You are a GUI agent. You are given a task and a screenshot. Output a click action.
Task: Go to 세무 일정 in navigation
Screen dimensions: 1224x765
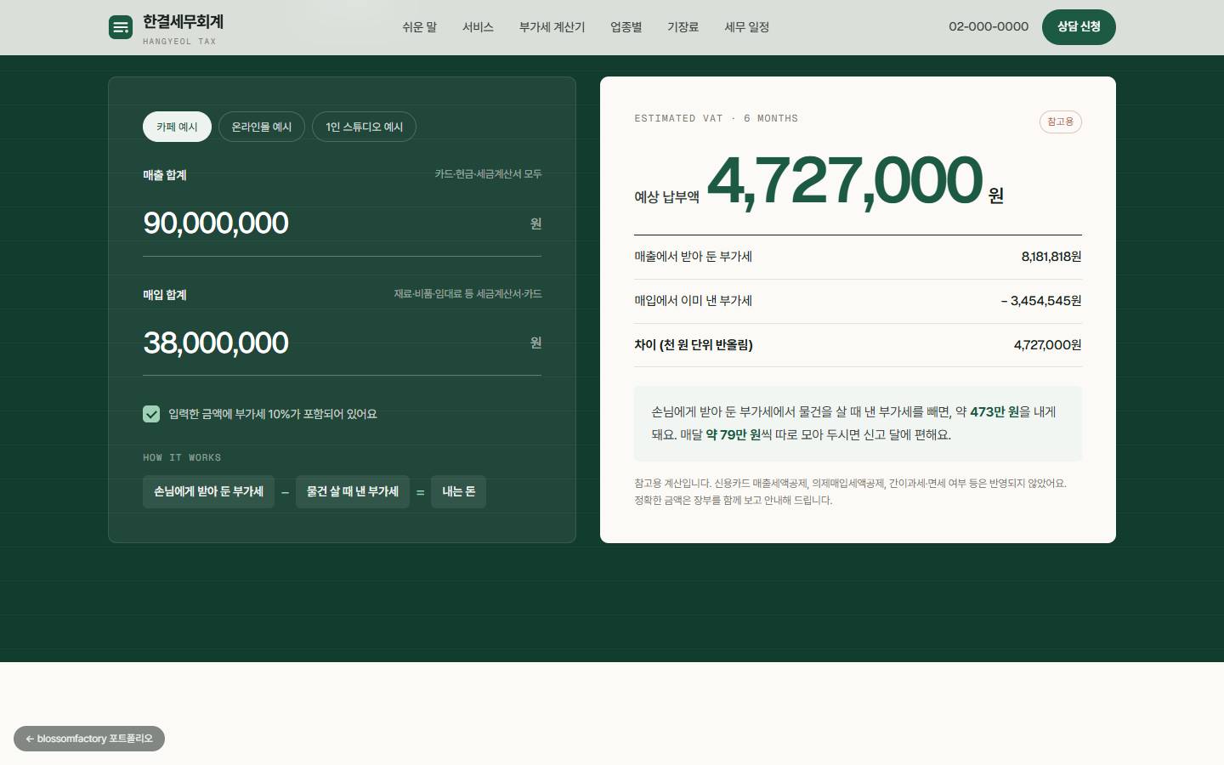coord(746,27)
